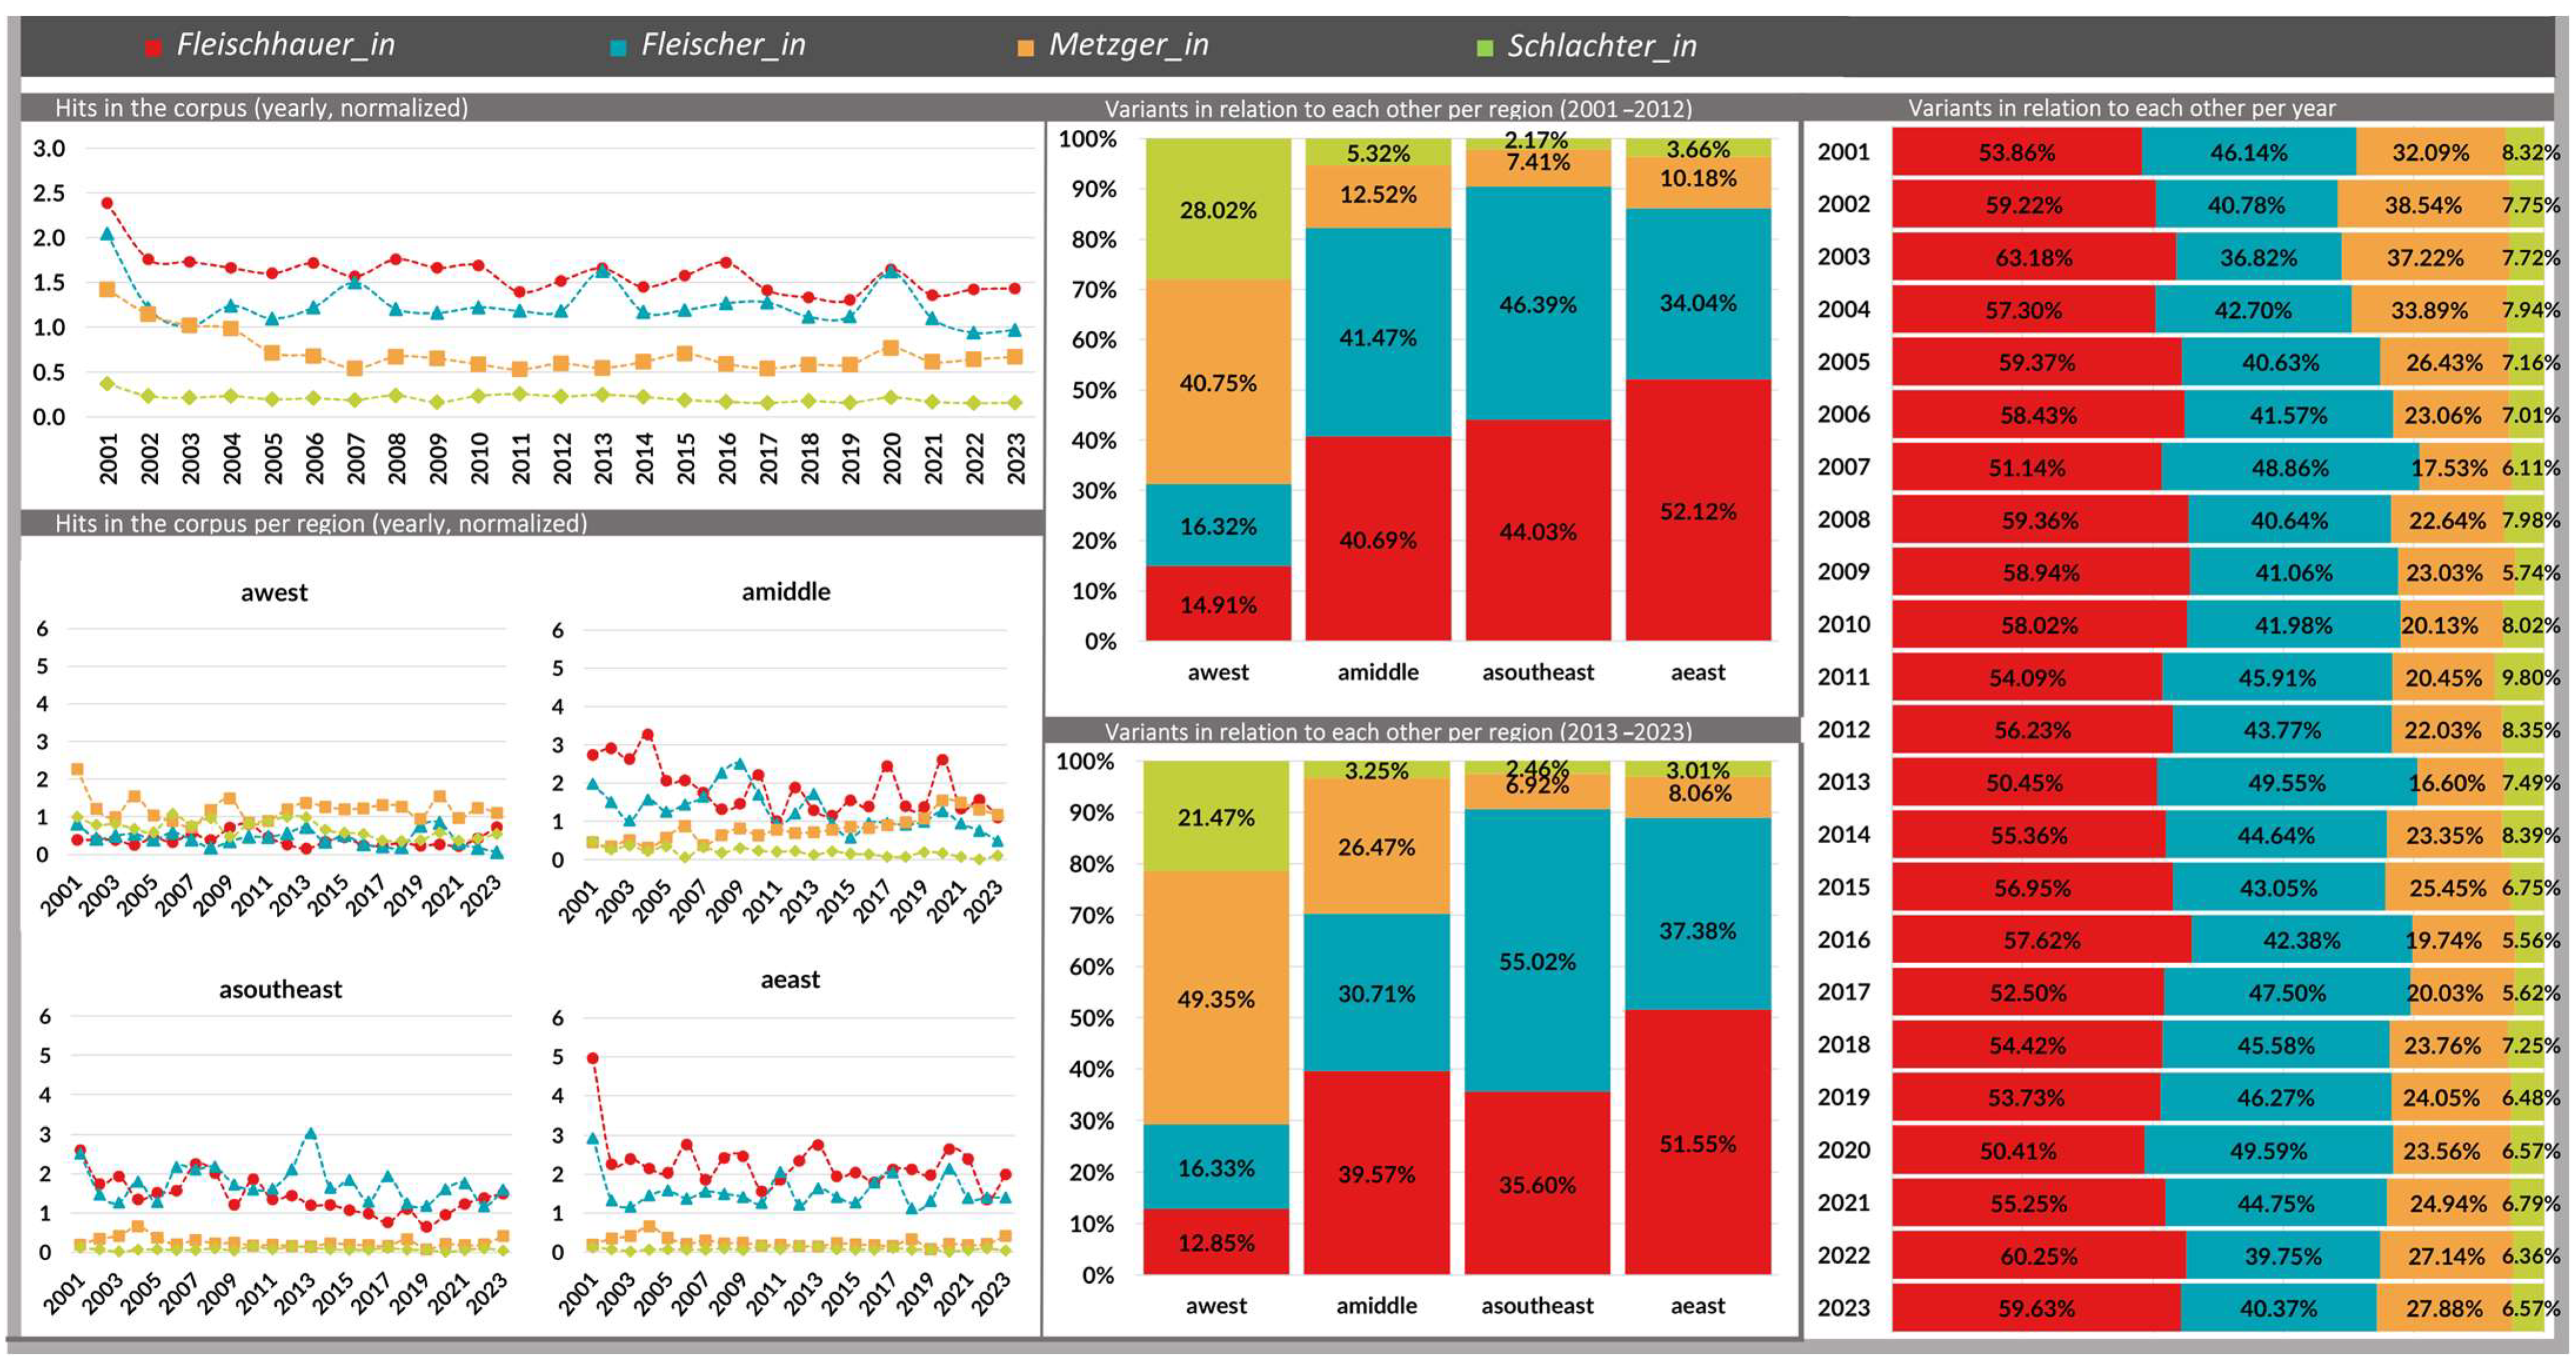The width and height of the screenshot is (2576, 1369).
Task: Click the 63.18% red bar for 2003
Action: (2034, 257)
